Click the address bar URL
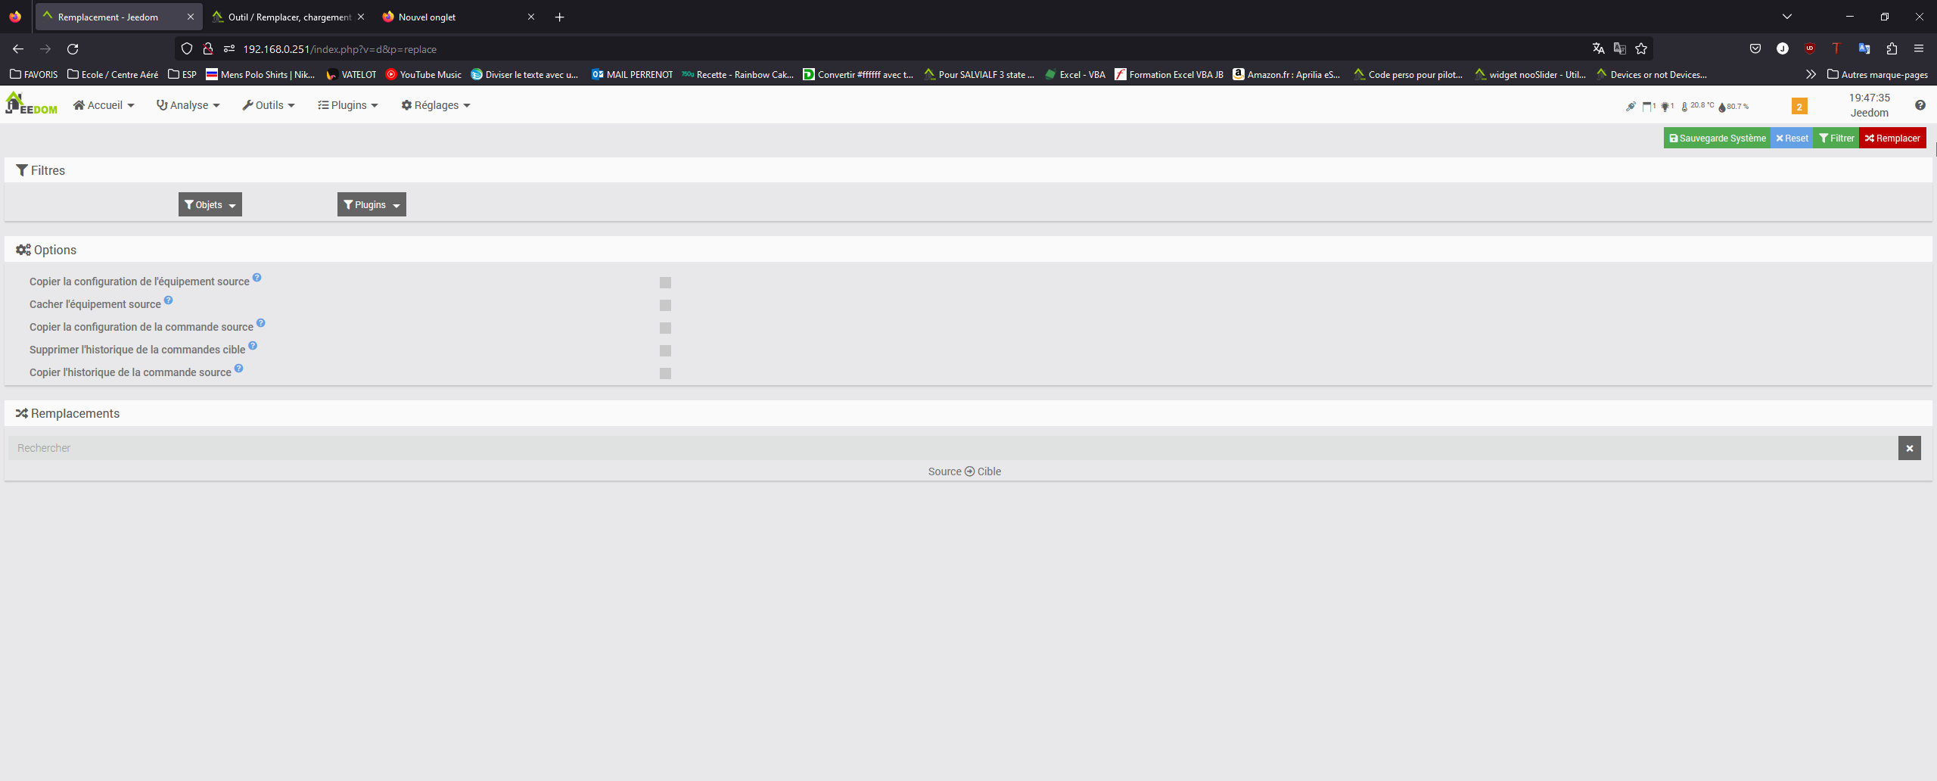 pos(340,49)
